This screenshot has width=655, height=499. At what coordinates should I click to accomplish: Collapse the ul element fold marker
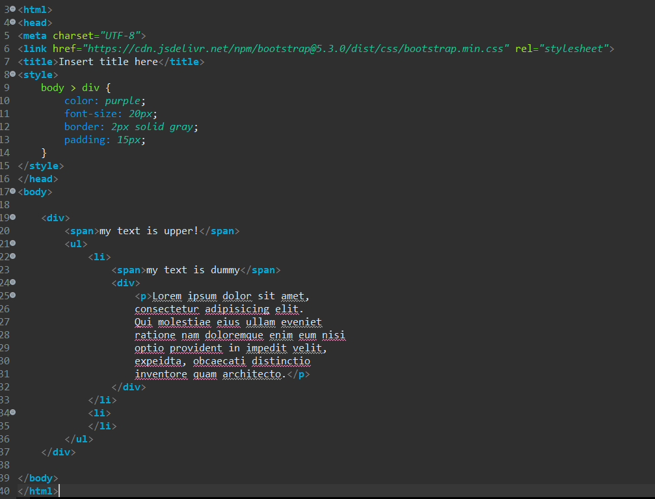click(13, 243)
